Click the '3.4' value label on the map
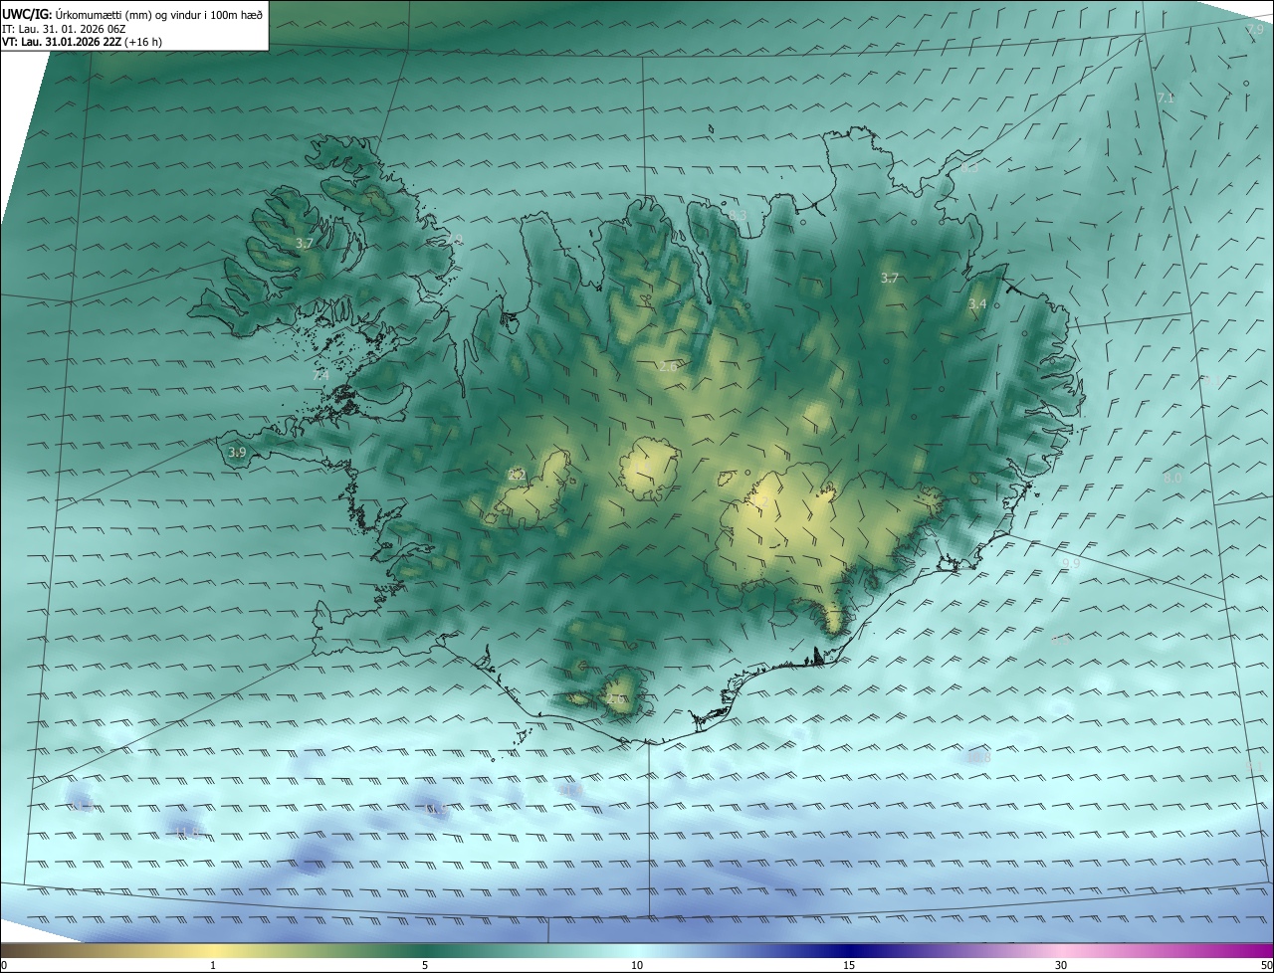Screen dimensions: 1274x973 977,303
